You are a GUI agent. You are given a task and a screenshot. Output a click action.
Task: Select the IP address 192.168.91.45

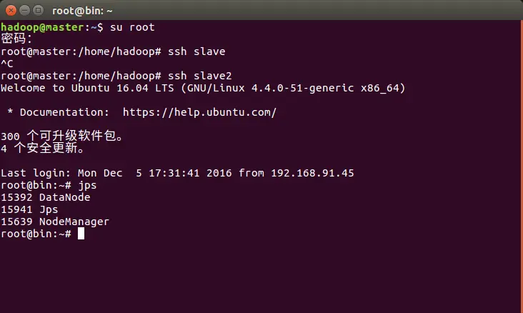click(312, 173)
